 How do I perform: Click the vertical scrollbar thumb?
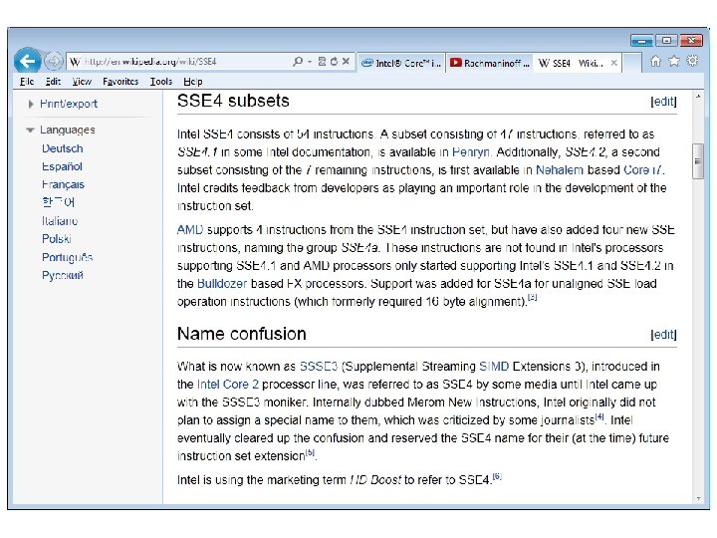(698, 161)
